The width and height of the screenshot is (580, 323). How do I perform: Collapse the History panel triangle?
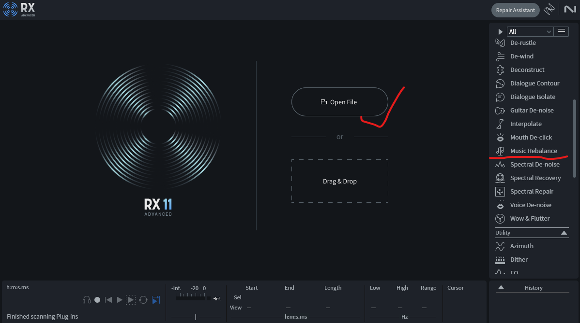(x=501, y=288)
